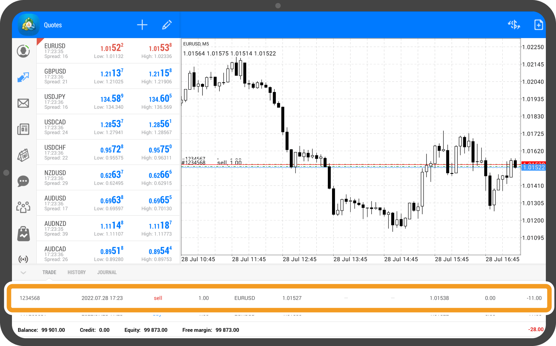Open the trade dollar arrows icon
This screenshot has width=556, height=346.
(x=514, y=25)
